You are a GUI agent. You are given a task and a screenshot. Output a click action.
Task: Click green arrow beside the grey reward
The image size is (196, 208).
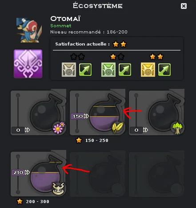click(x=85, y=70)
